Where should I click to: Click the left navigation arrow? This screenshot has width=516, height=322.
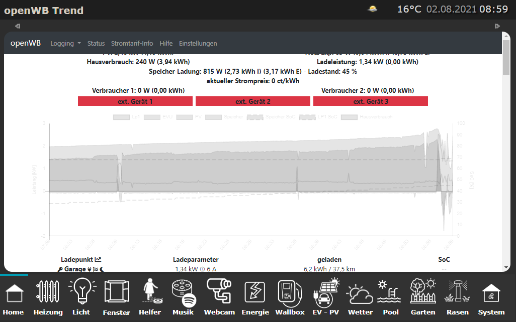click(x=17, y=26)
